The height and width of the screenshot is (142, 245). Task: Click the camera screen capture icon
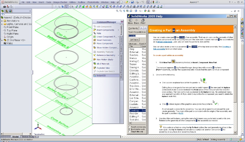[4, 7]
